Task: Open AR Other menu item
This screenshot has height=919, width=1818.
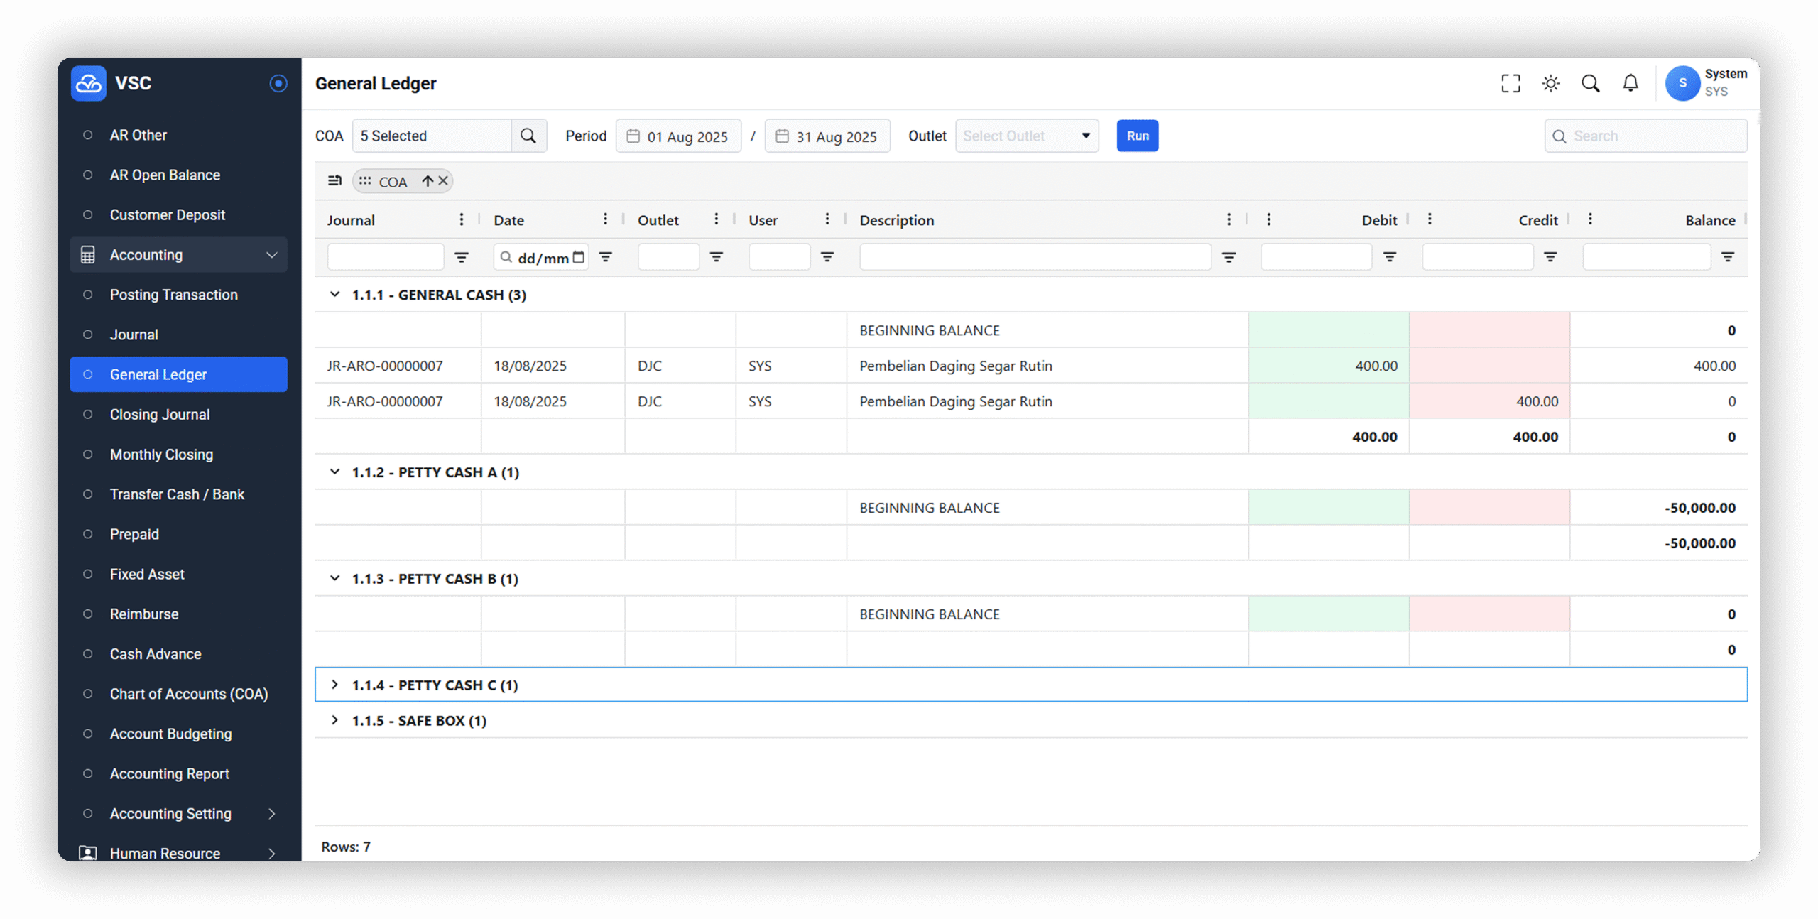Action: point(179,135)
